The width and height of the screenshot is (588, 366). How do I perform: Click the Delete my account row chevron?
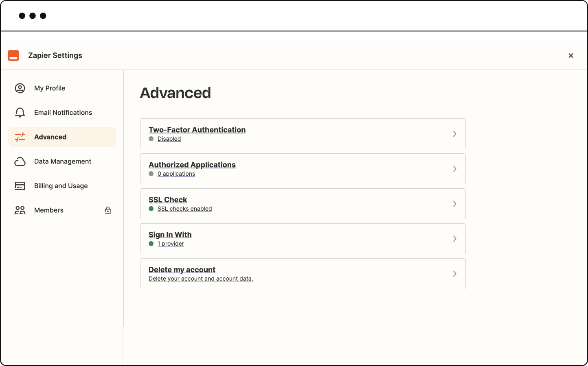[455, 274]
